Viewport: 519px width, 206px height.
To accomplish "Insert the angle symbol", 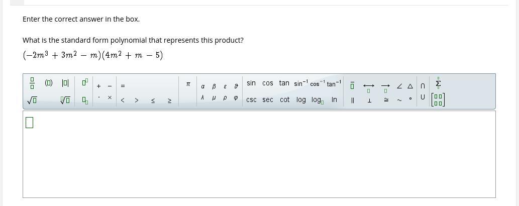I will (x=399, y=86).
